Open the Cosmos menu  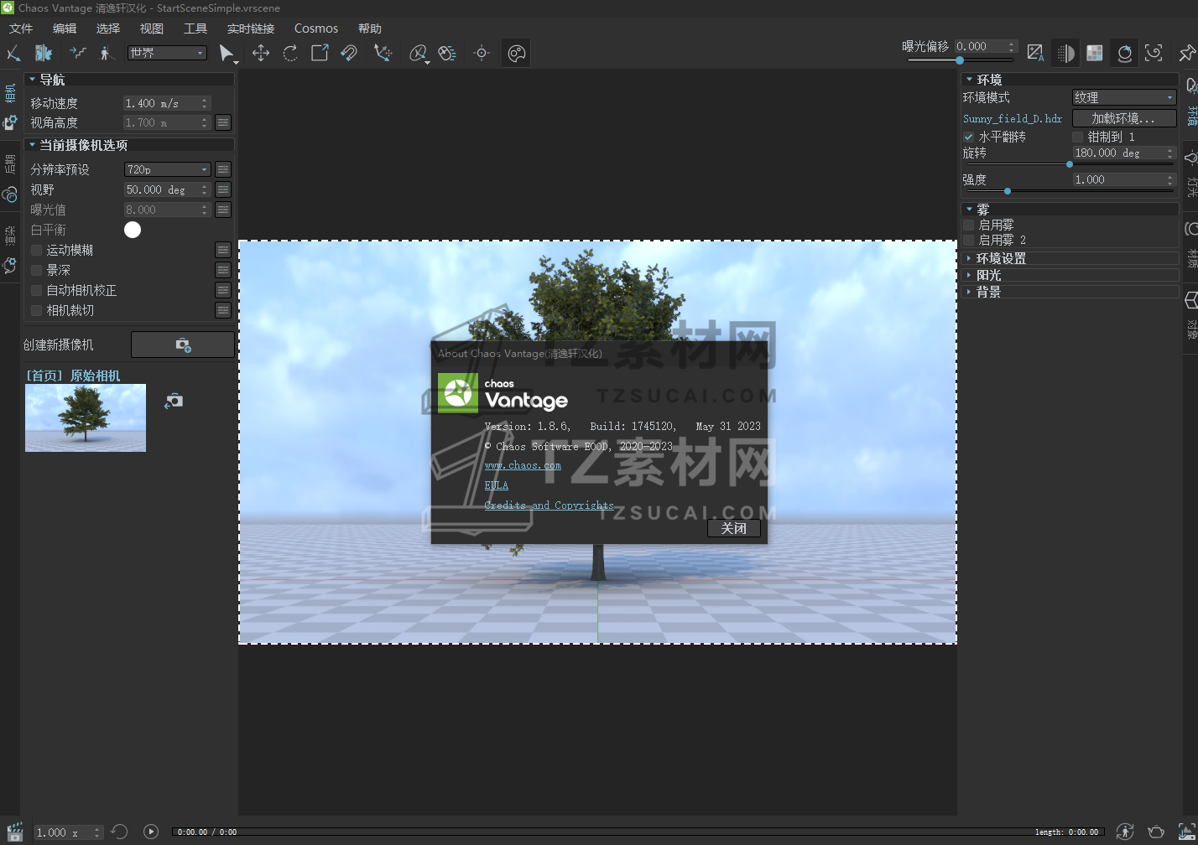[315, 29]
